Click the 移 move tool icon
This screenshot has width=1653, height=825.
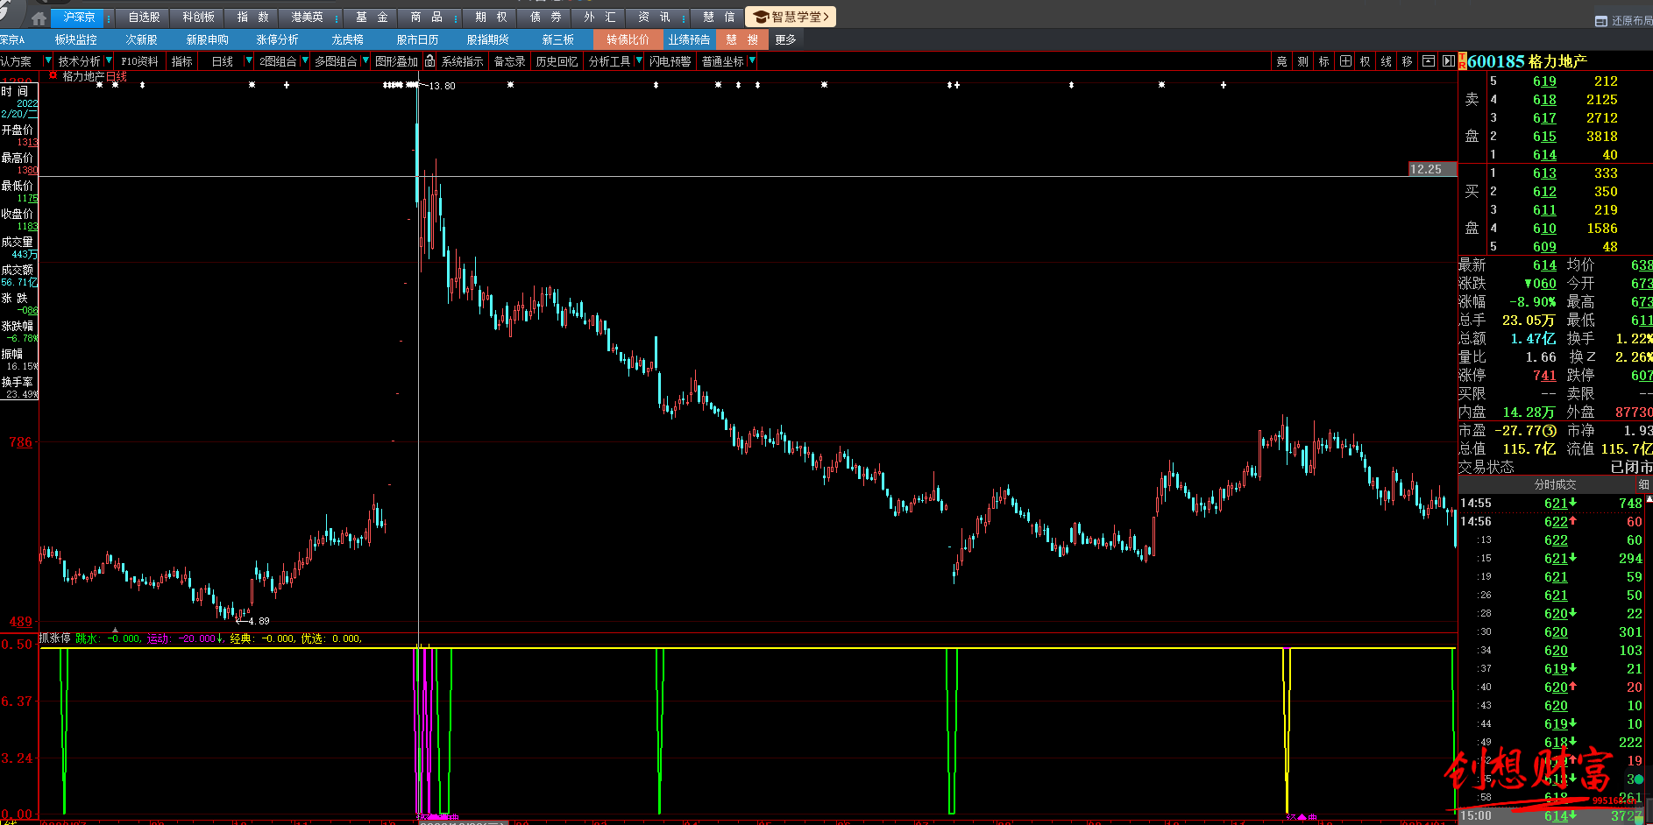1407,61
